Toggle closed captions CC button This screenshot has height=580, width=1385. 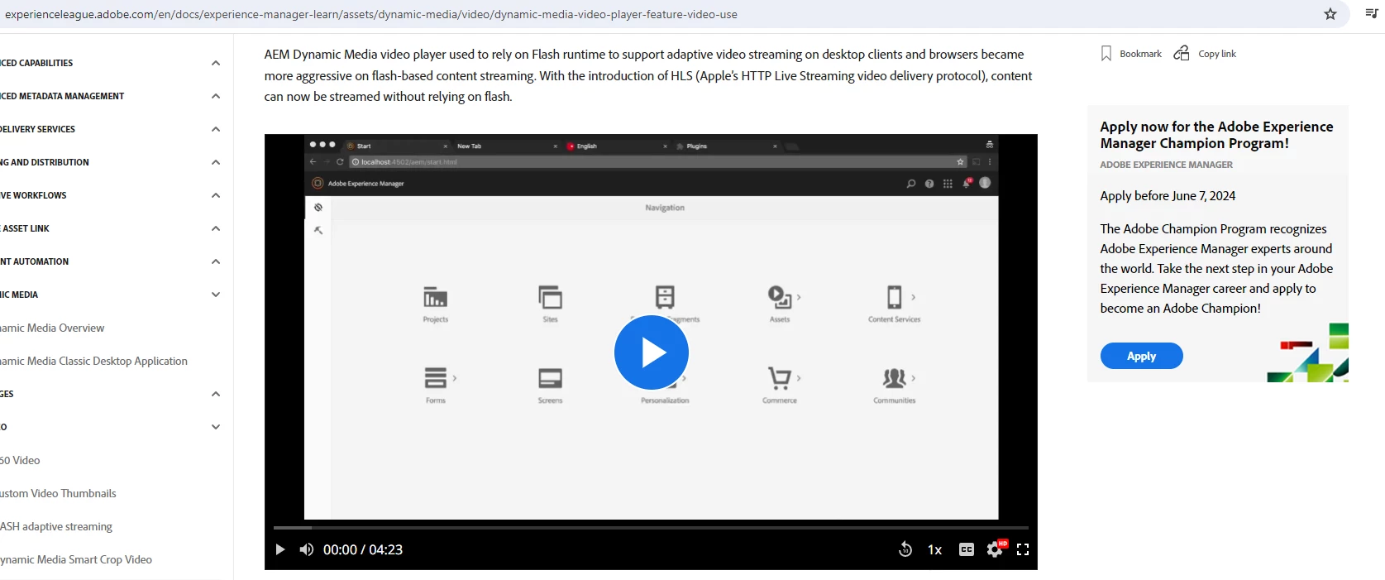point(967,549)
